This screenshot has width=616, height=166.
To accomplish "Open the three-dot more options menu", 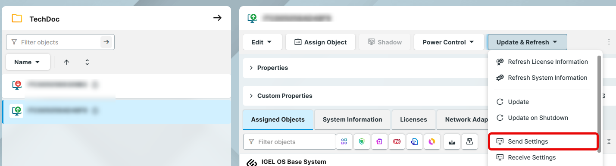I will tap(609, 42).
